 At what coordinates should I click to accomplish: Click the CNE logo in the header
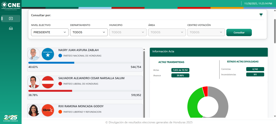(11, 5)
